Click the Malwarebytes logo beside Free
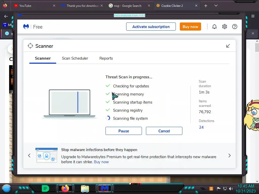This screenshot has width=259, height=194. point(26,27)
